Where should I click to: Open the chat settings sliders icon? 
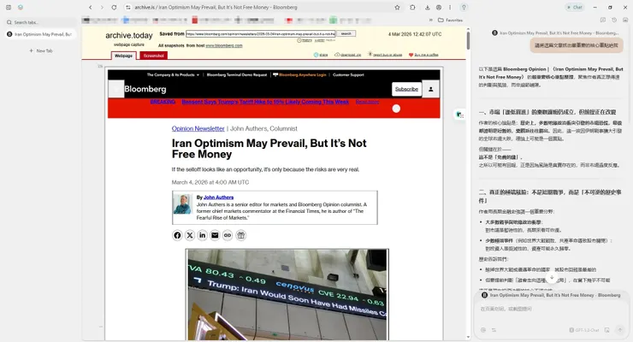point(494,330)
